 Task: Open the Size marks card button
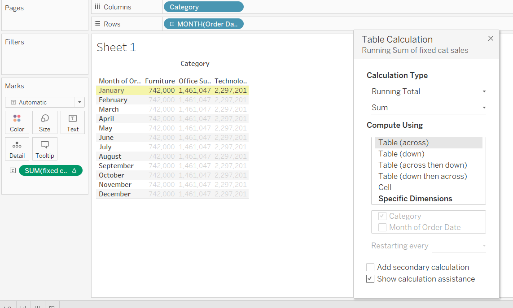(x=45, y=122)
